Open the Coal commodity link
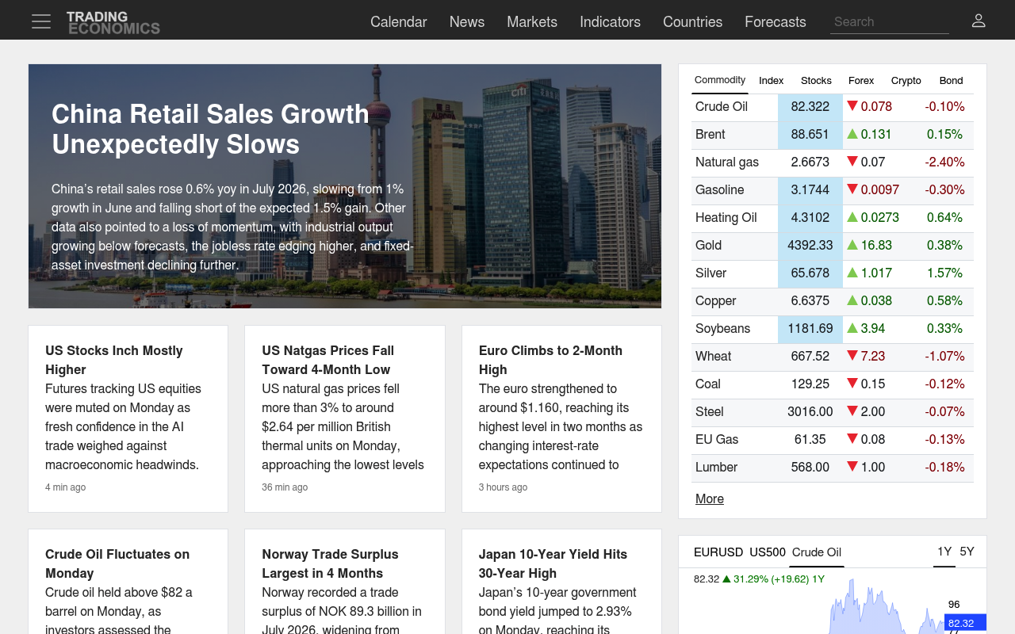1015x634 pixels. [708, 384]
